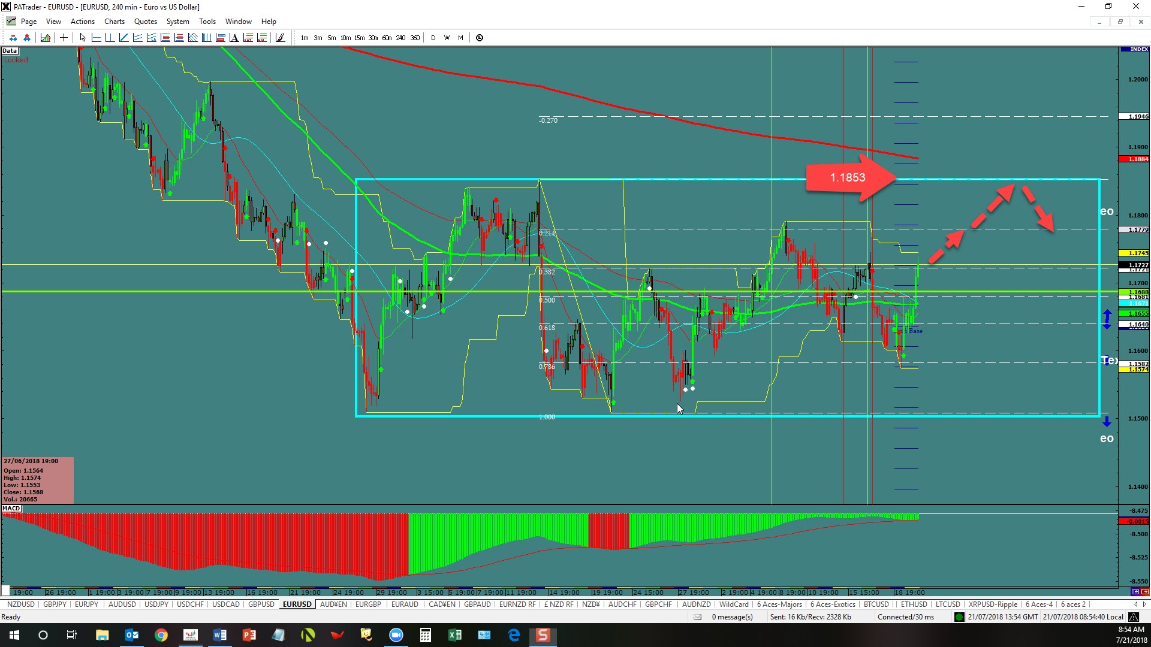Open the Help menu
The height and width of the screenshot is (647, 1151).
coord(269,22)
